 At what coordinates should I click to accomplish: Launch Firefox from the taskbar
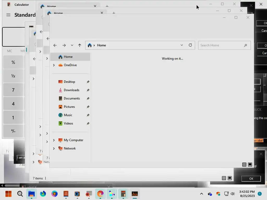(43, 194)
